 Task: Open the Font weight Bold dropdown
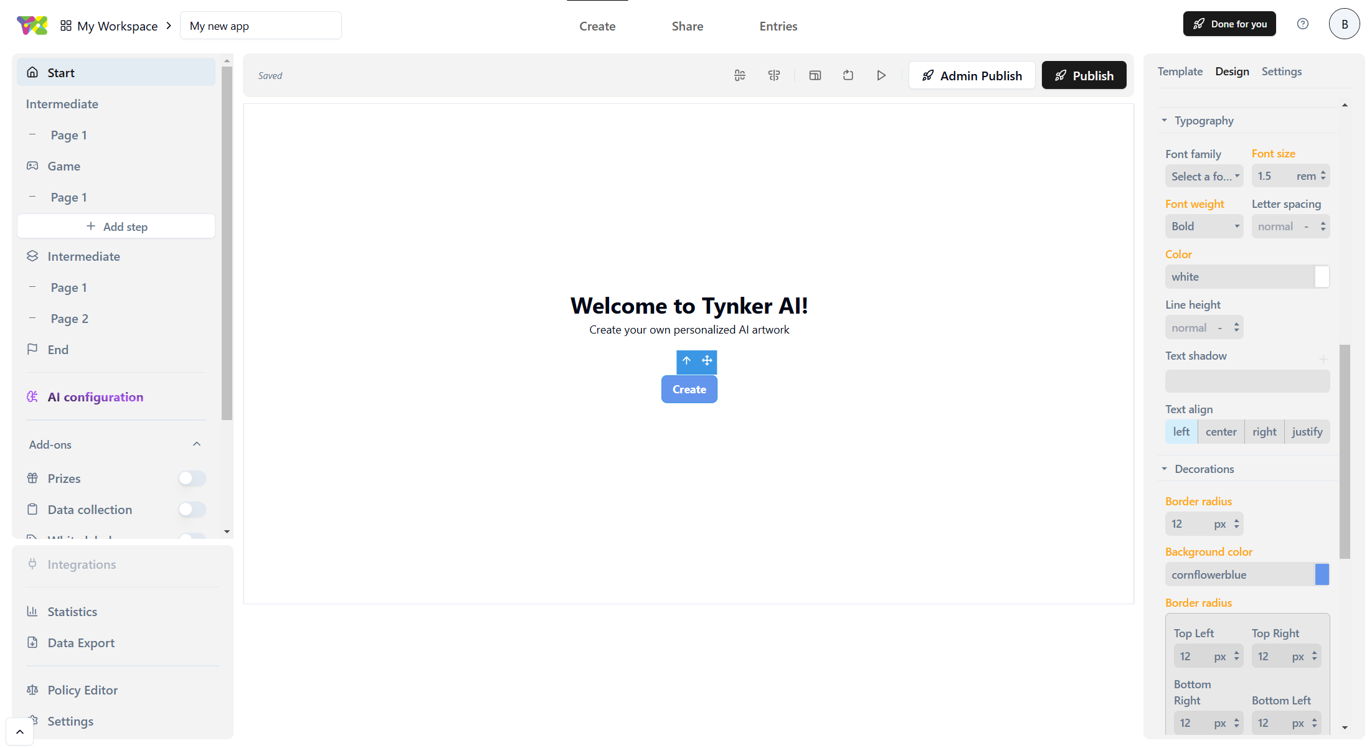click(1203, 227)
